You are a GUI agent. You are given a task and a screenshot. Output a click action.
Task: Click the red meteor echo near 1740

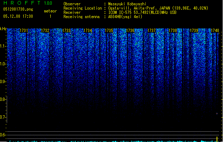pyautogui.click(x=217, y=114)
